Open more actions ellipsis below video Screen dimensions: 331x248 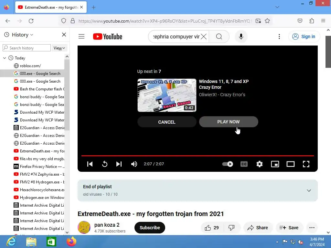point(312,228)
